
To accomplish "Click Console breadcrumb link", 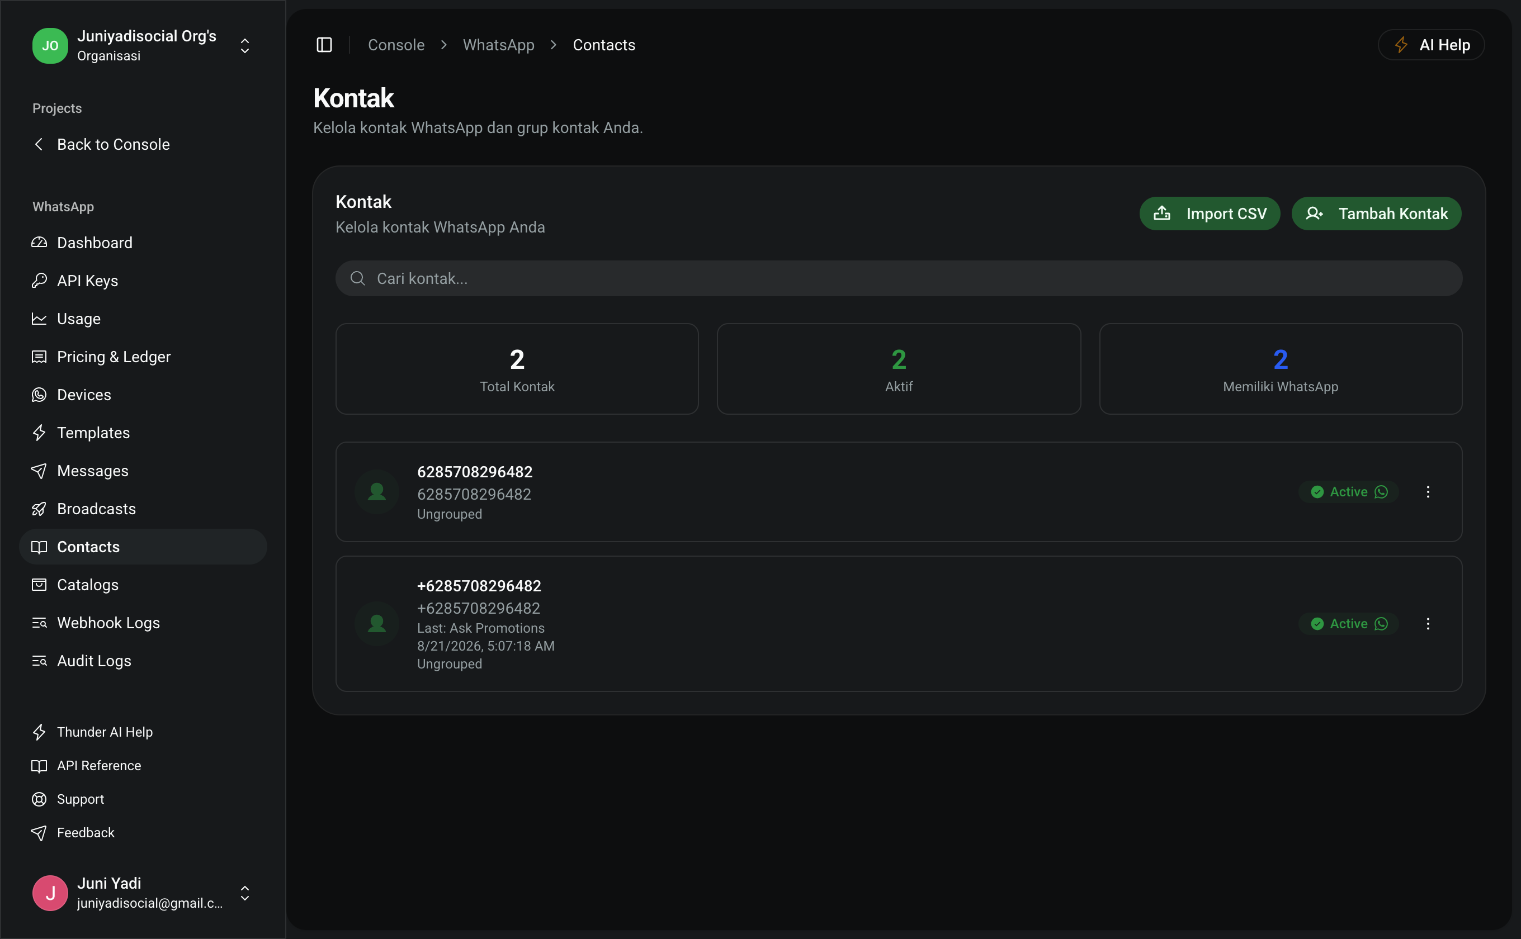I will (396, 45).
